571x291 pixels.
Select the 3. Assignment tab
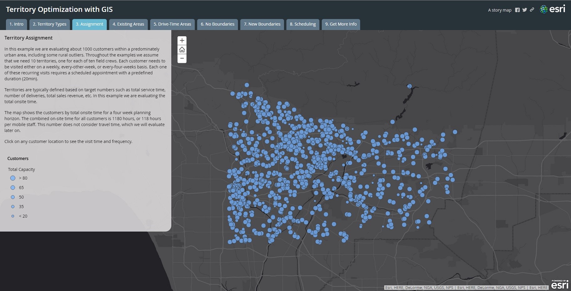coord(89,24)
